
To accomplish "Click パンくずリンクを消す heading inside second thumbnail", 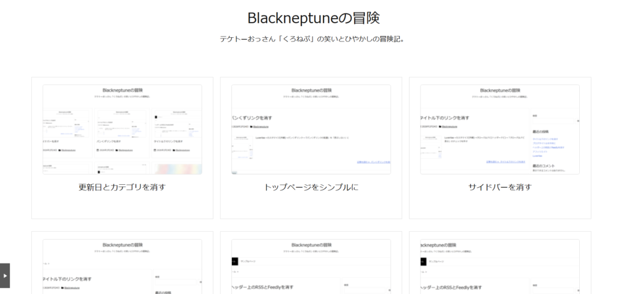I will (x=251, y=118).
